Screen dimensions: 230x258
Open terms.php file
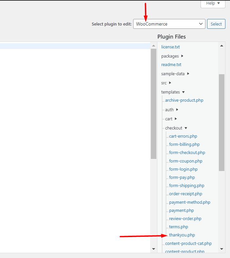[x=178, y=227]
